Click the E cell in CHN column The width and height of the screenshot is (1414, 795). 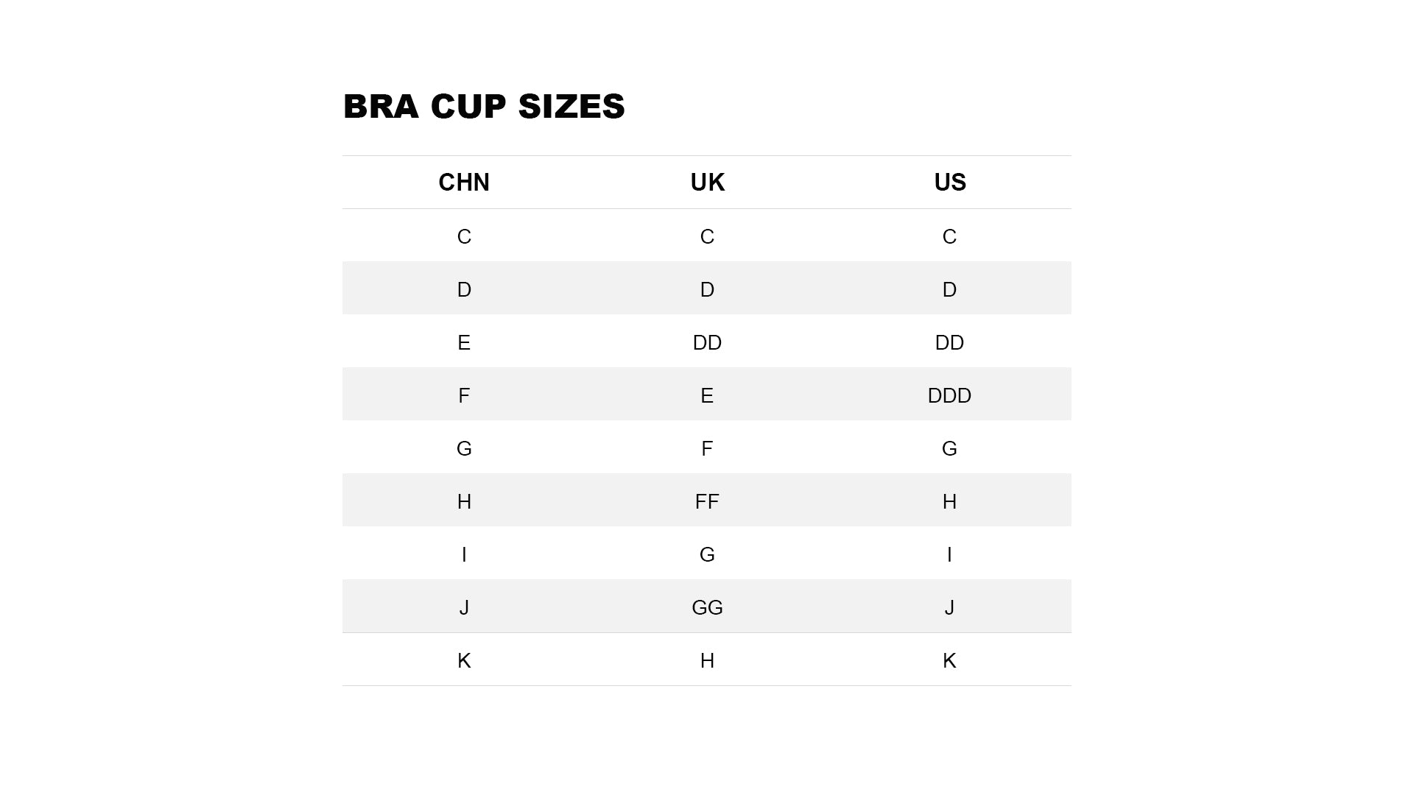[x=464, y=342]
